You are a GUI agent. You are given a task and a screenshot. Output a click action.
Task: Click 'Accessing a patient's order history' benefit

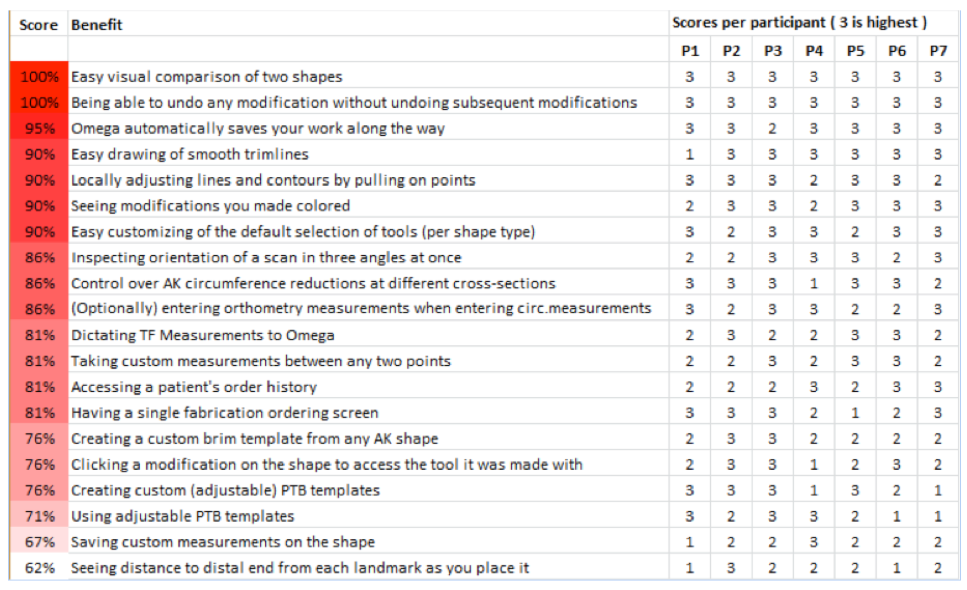[x=194, y=387]
